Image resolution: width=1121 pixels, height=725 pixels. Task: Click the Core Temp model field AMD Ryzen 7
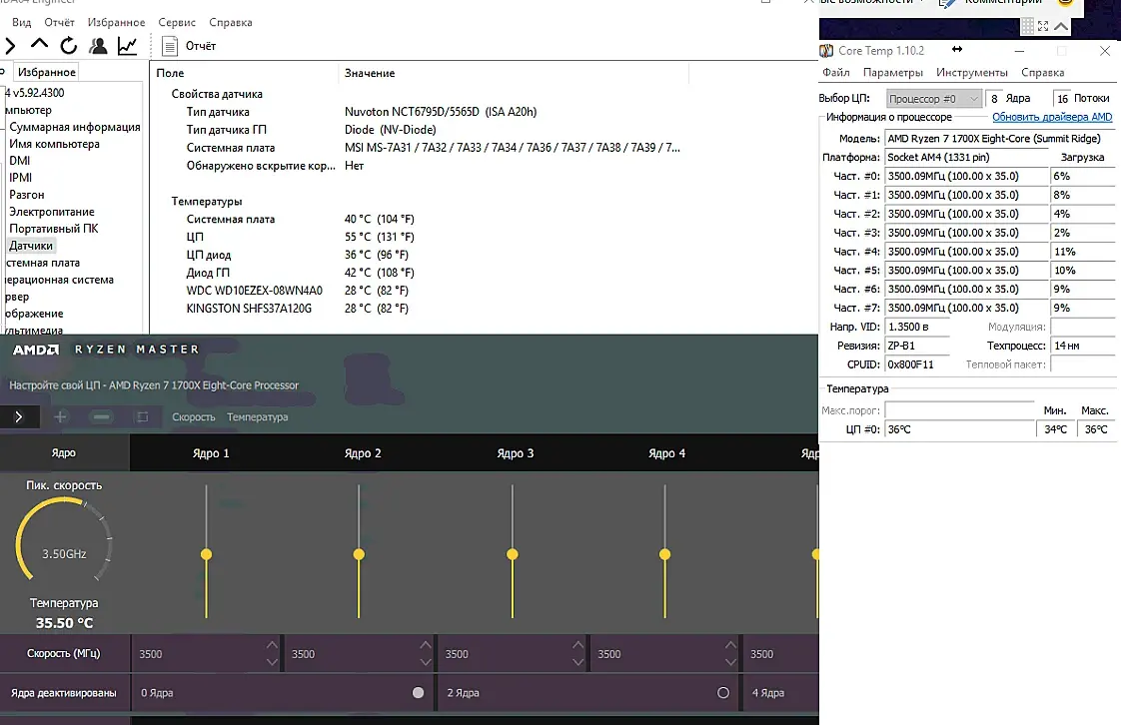999,139
